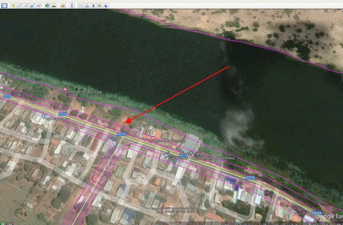The width and height of the screenshot is (343, 225).
Task: Select the Add Path tool
Action: click(26, 6)
